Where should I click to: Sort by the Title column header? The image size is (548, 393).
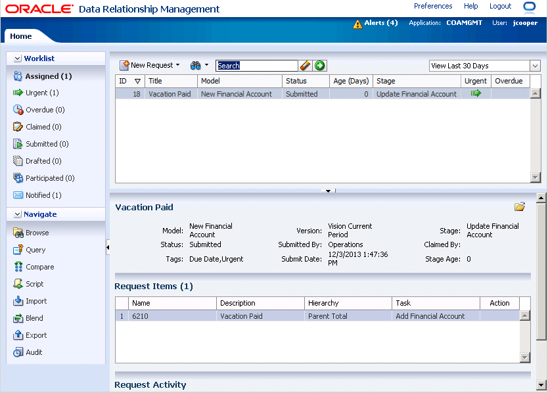(171, 81)
